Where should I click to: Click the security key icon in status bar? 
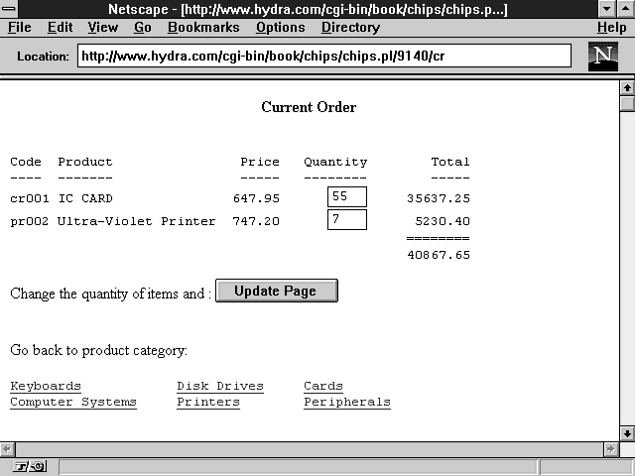click(x=29, y=466)
